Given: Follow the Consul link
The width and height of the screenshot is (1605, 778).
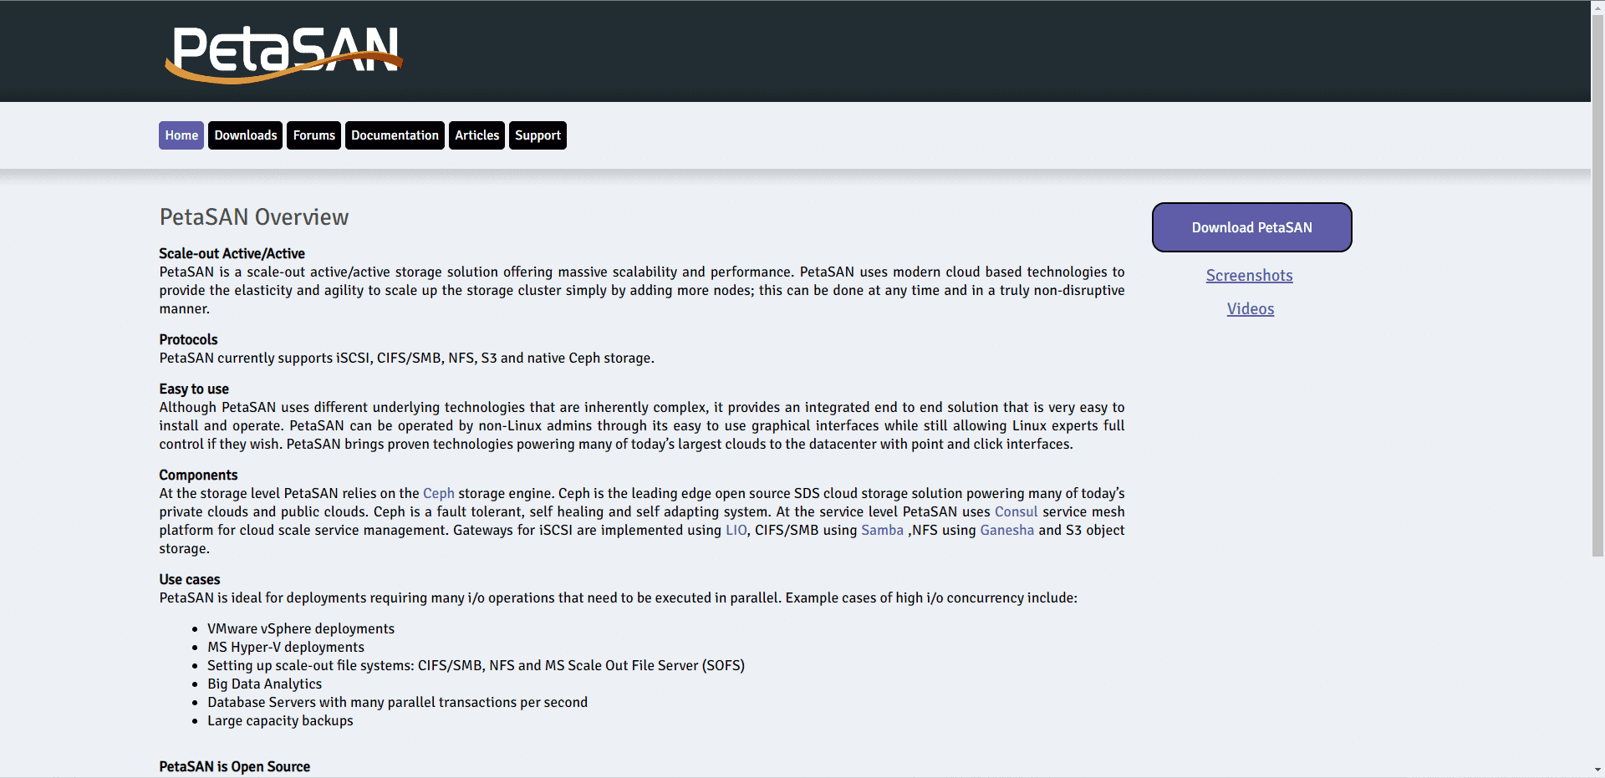Looking at the screenshot, I should [x=1016, y=511].
